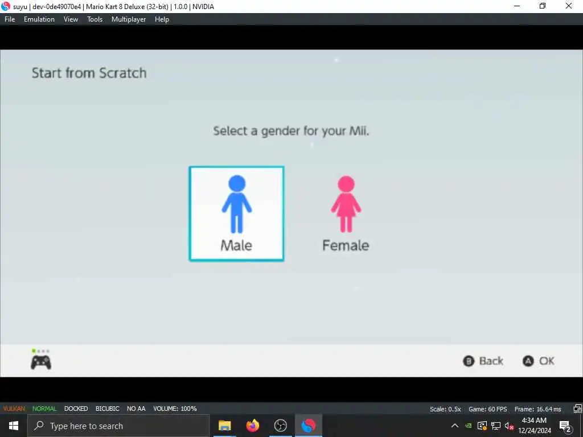Click the controller icon with player dots

(41, 360)
